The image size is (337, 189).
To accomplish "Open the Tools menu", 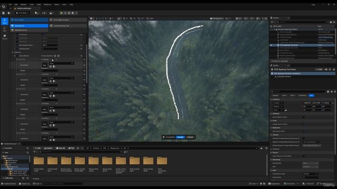I will (32, 5).
